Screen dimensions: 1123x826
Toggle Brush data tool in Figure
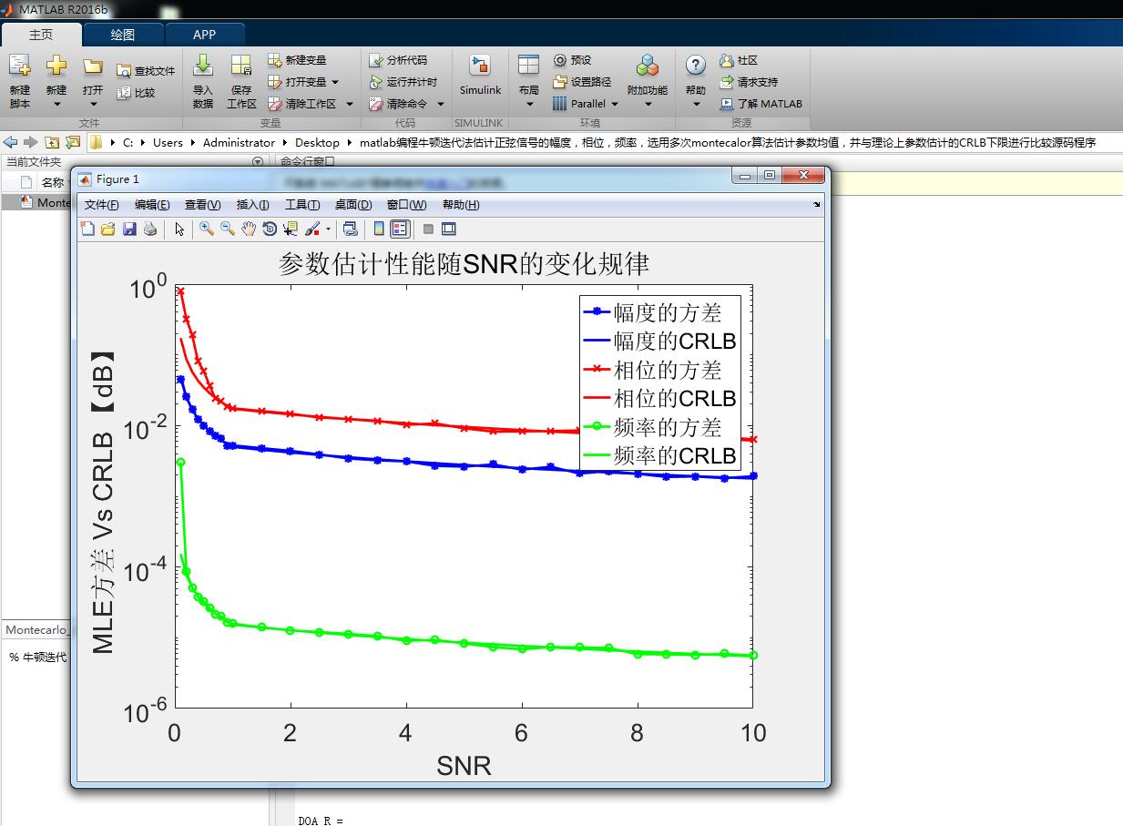[311, 229]
